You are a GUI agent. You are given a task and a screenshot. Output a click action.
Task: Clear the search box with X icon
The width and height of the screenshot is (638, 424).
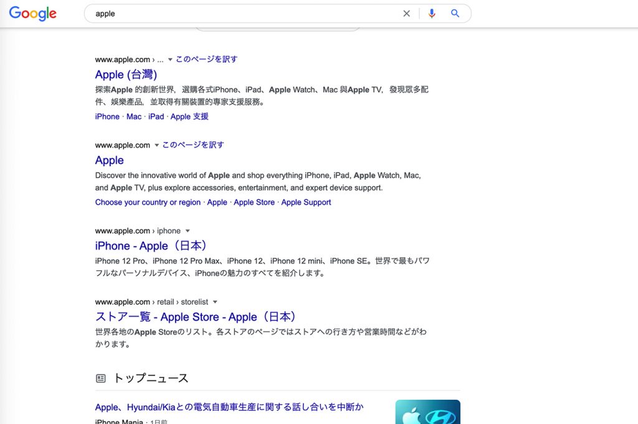pyautogui.click(x=406, y=14)
